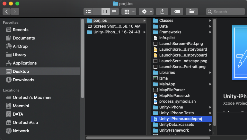
Task: Open the gear Action menu
Action: [x=146, y=12]
